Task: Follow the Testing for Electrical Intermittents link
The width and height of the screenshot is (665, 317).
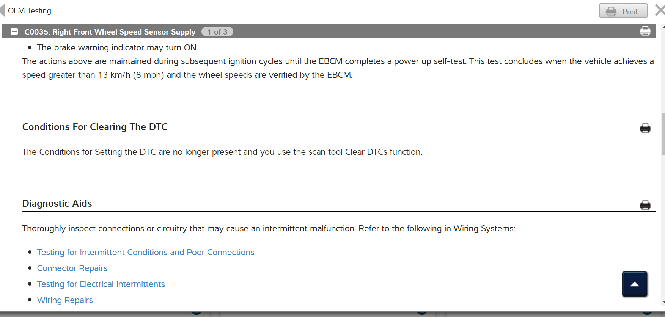Action: coord(101,284)
